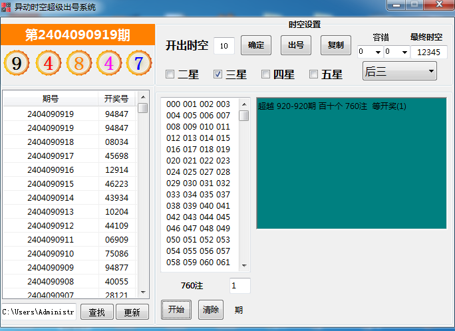Click the 开始 button
455x331 pixels.
click(176, 310)
